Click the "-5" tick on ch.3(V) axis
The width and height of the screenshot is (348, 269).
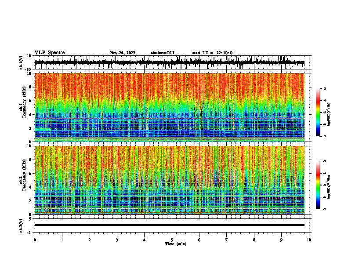tap(30, 233)
